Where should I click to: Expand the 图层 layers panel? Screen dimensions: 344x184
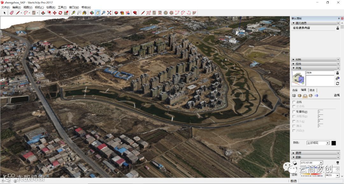click(x=294, y=153)
